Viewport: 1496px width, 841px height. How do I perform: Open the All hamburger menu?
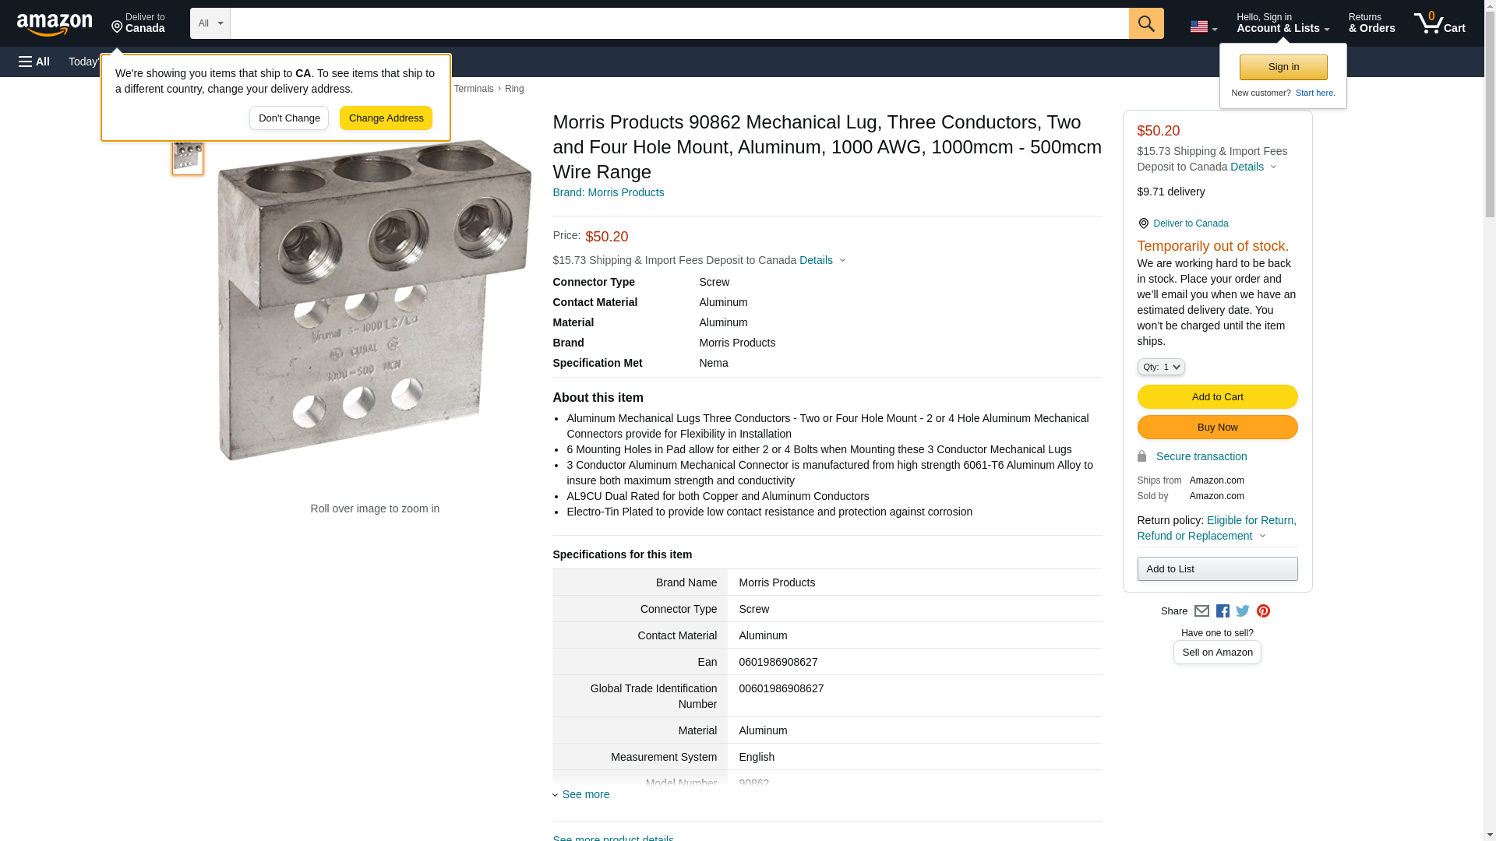click(34, 62)
